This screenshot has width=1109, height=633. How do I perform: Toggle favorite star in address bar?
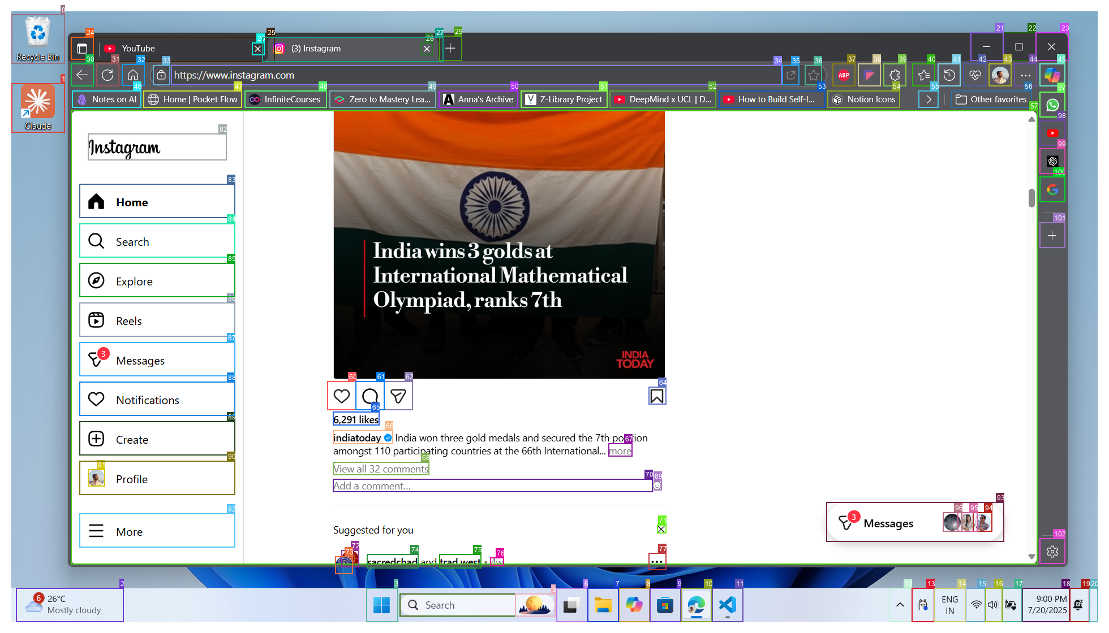[x=813, y=75]
